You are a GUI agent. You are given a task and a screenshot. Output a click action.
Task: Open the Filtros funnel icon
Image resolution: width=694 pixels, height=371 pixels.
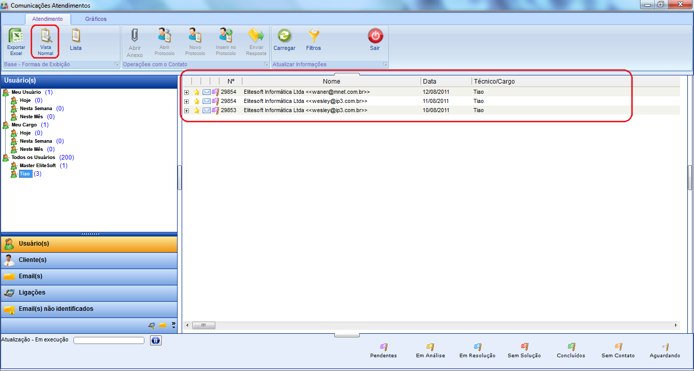tap(313, 37)
